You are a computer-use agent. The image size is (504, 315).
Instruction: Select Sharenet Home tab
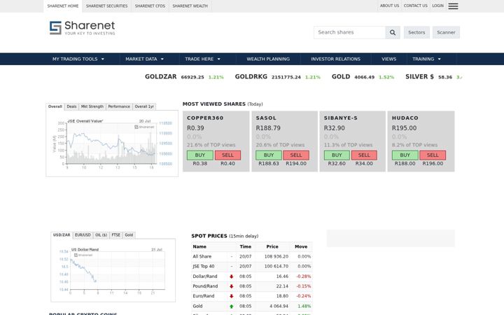(63, 6)
